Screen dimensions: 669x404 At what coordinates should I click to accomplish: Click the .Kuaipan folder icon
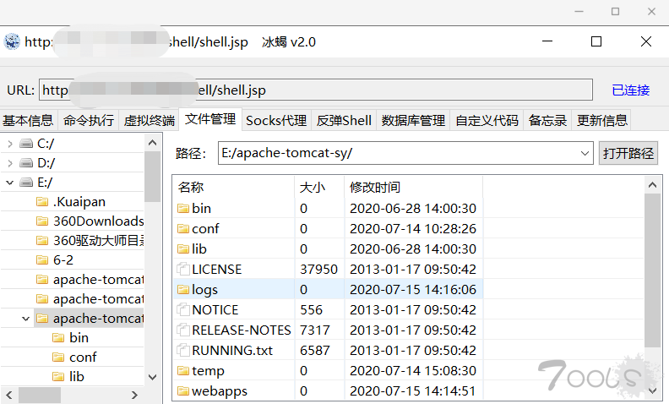point(42,202)
